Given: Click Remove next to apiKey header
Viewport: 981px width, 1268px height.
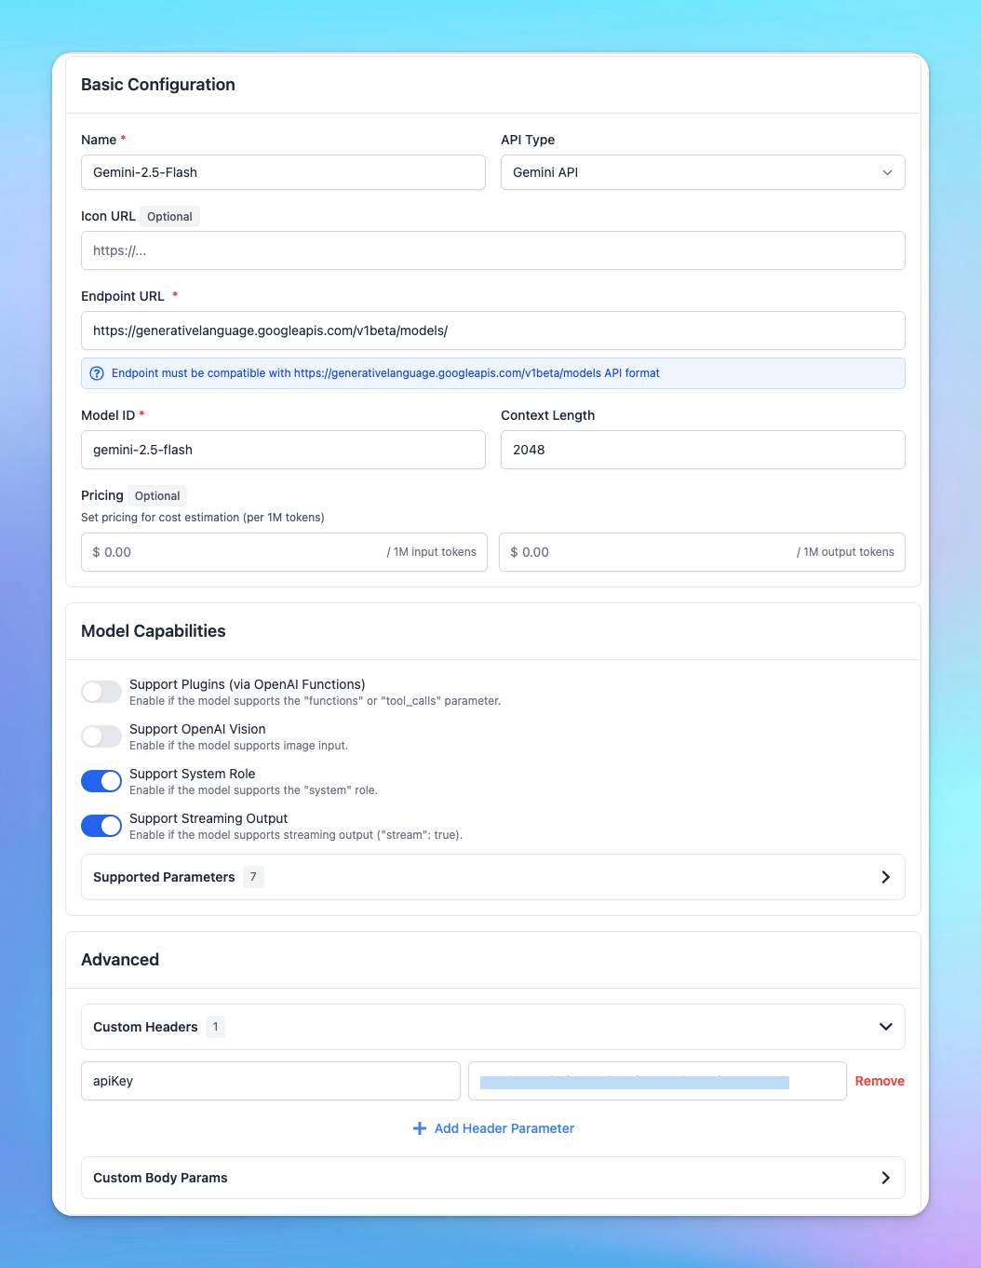Looking at the screenshot, I should (880, 1081).
